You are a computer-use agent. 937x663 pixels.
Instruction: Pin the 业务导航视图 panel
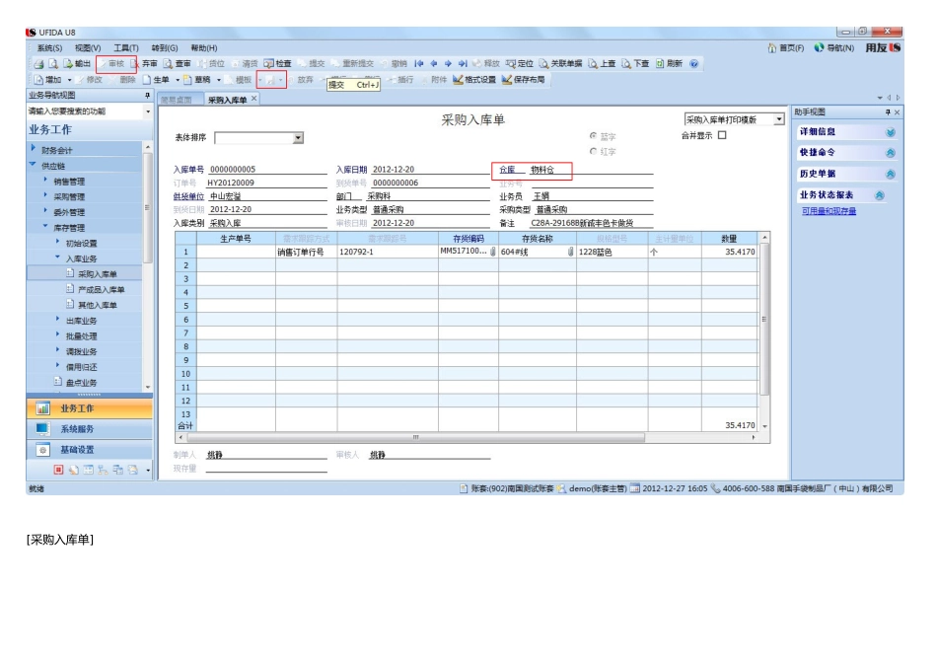pyautogui.click(x=147, y=96)
